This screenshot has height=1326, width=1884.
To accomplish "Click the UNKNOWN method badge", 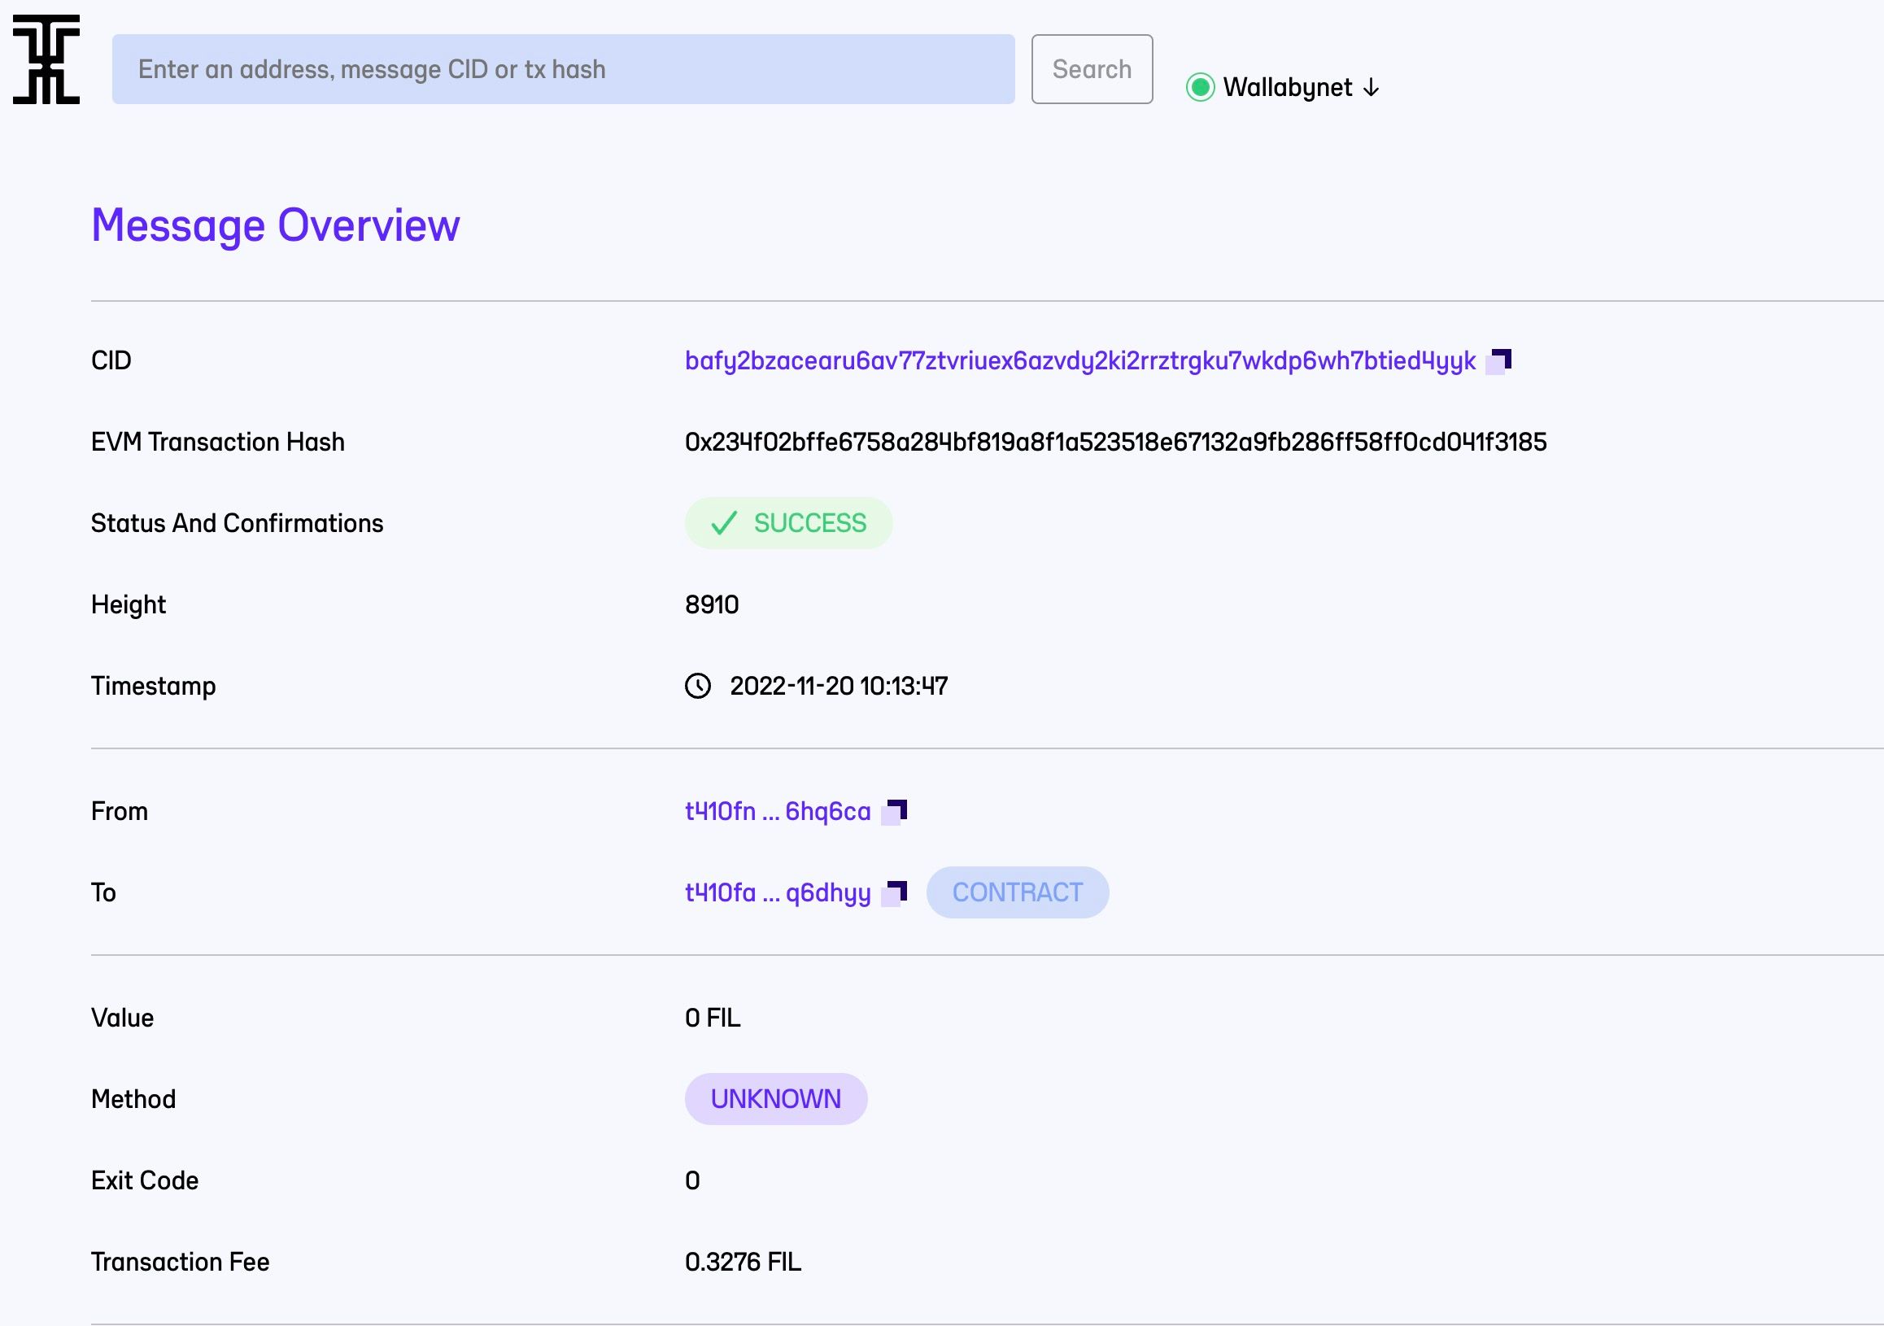I will click(x=775, y=1099).
